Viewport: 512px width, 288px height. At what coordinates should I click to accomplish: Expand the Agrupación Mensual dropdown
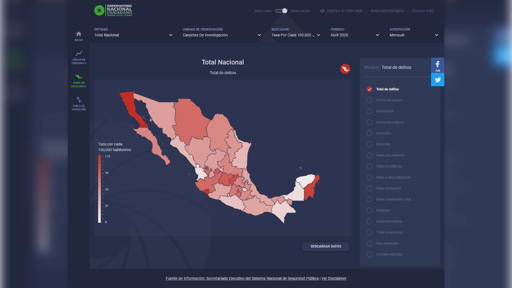(414, 35)
